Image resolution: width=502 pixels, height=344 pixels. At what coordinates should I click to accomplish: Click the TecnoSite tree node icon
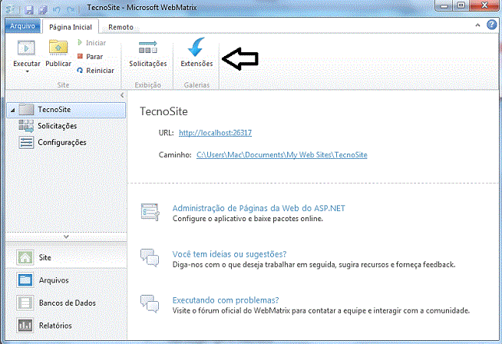tap(26, 110)
